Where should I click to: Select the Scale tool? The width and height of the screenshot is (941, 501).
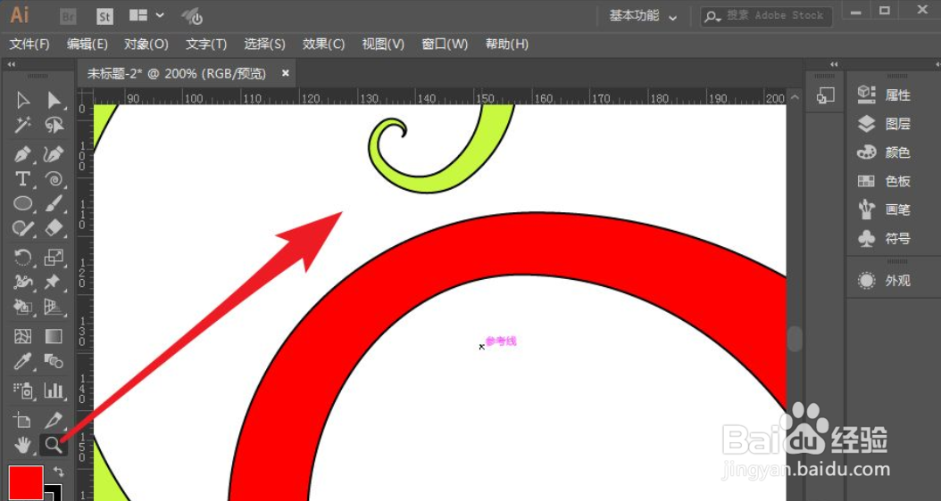pyautogui.click(x=54, y=258)
